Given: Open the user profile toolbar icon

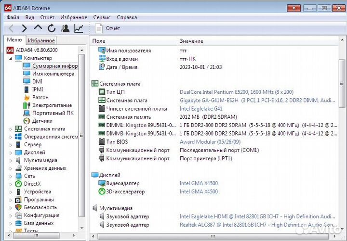Looking at the screenshot, I should pyautogui.click(x=65, y=28).
